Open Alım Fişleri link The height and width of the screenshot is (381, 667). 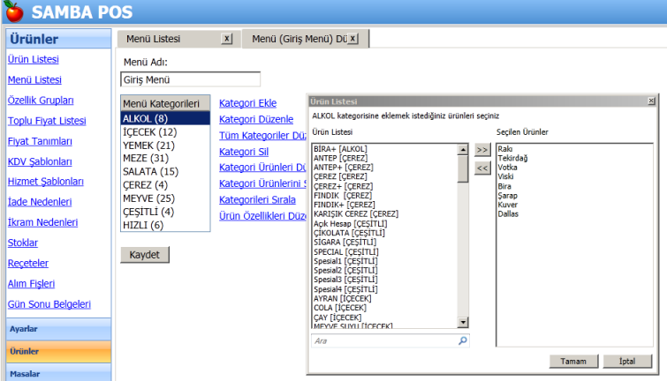click(x=31, y=283)
